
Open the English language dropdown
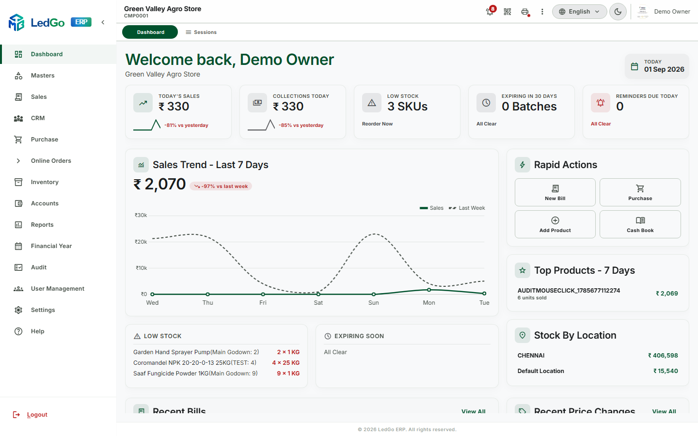pyautogui.click(x=579, y=12)
